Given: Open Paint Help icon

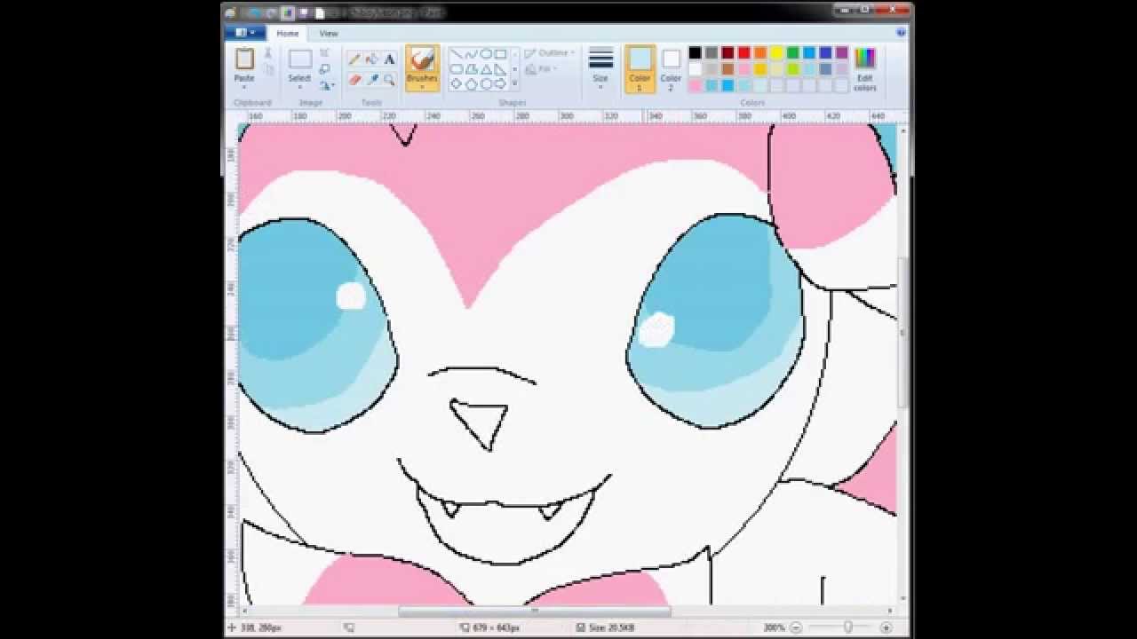Looking at the screenshot, I should (x=901, y=33).
